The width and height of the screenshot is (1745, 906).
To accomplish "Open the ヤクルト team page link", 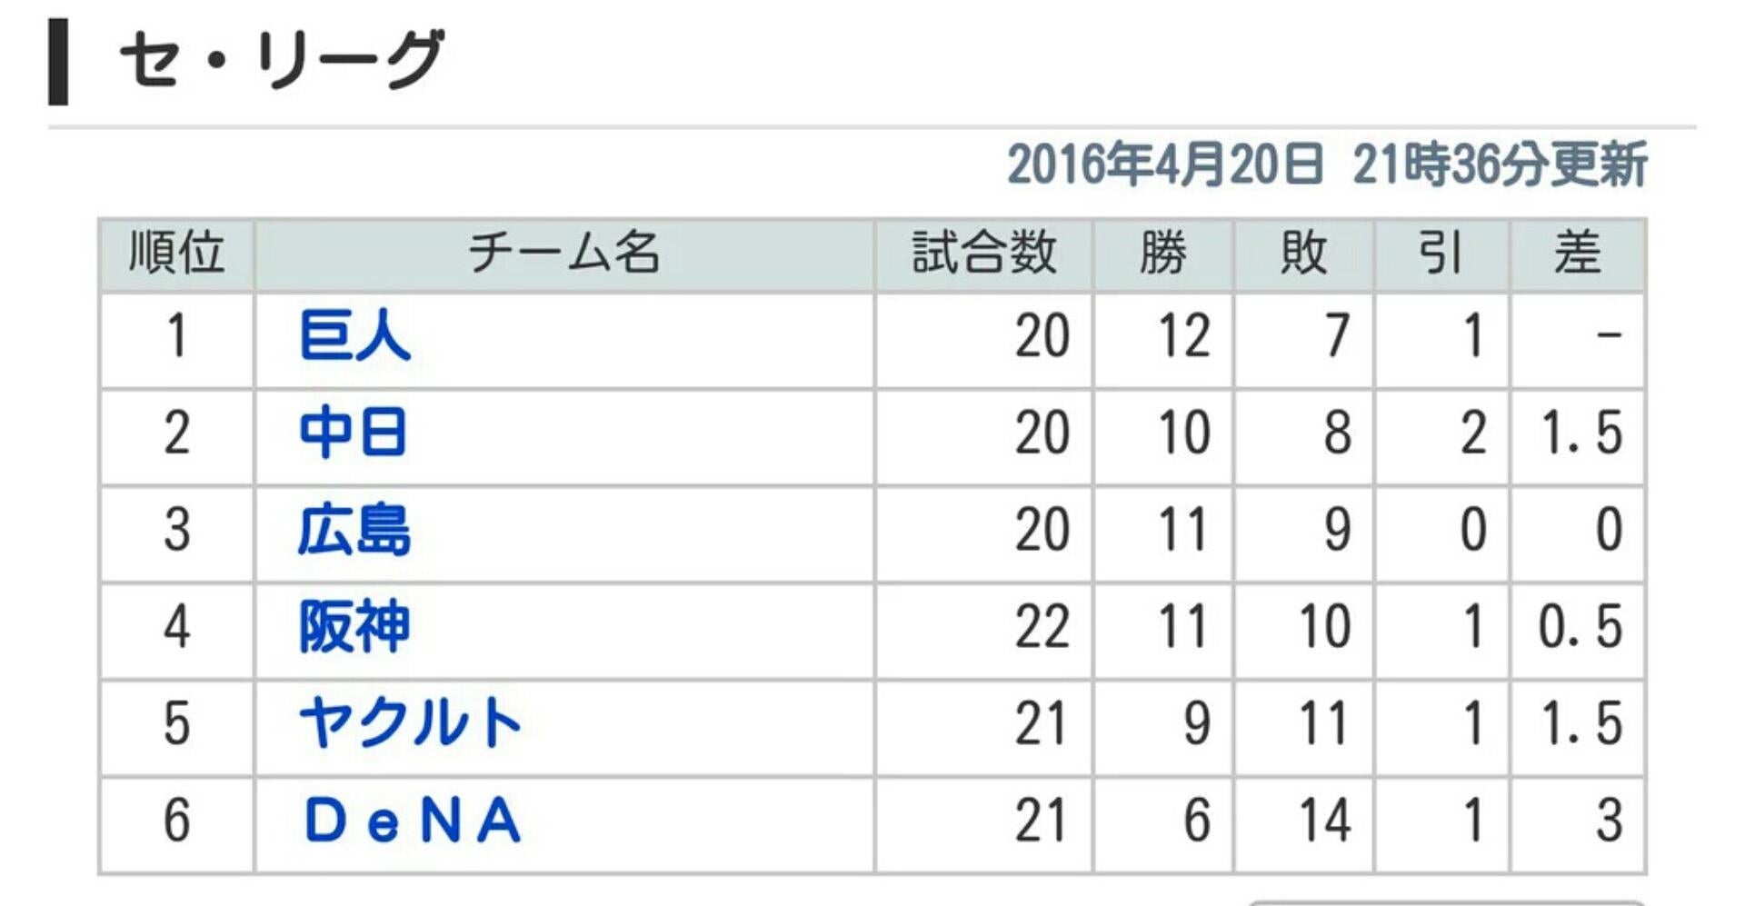I will (410, 724).
